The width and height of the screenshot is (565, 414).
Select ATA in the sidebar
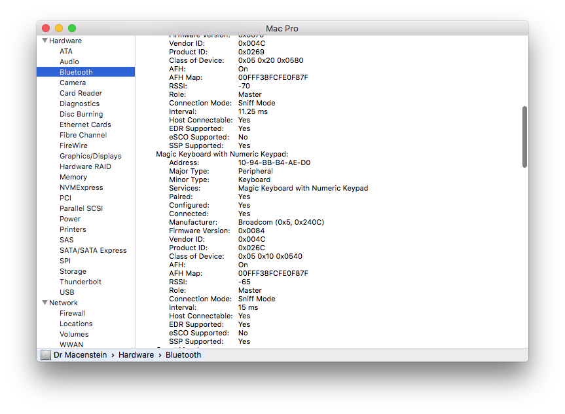click(66, 51)
